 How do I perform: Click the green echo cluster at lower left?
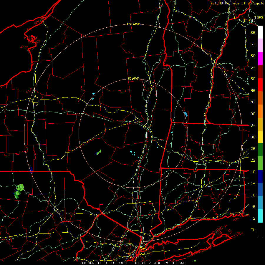tap(19, 191)
